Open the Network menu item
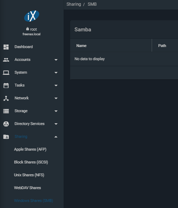The image size is (178, 208). [x=21, y=98]
